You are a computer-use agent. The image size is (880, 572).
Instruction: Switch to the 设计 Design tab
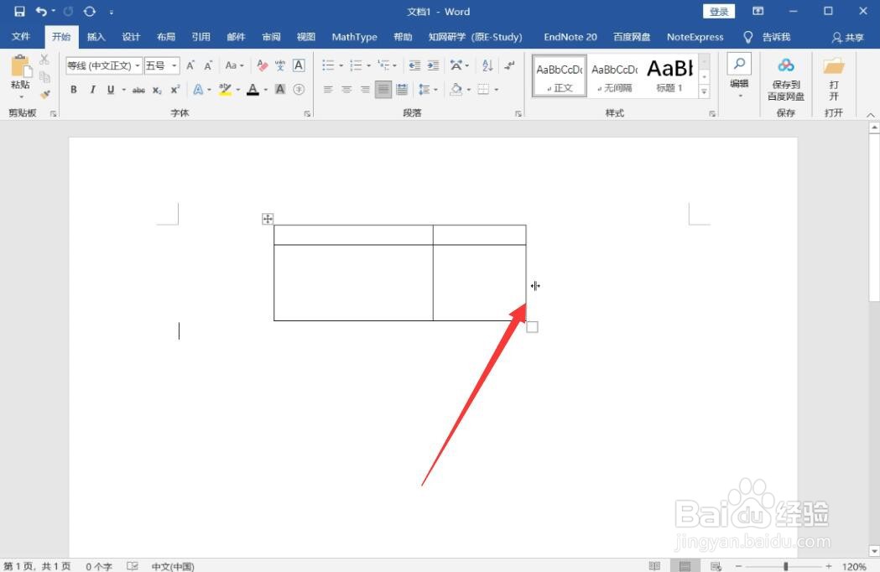(x=131, y=37)
